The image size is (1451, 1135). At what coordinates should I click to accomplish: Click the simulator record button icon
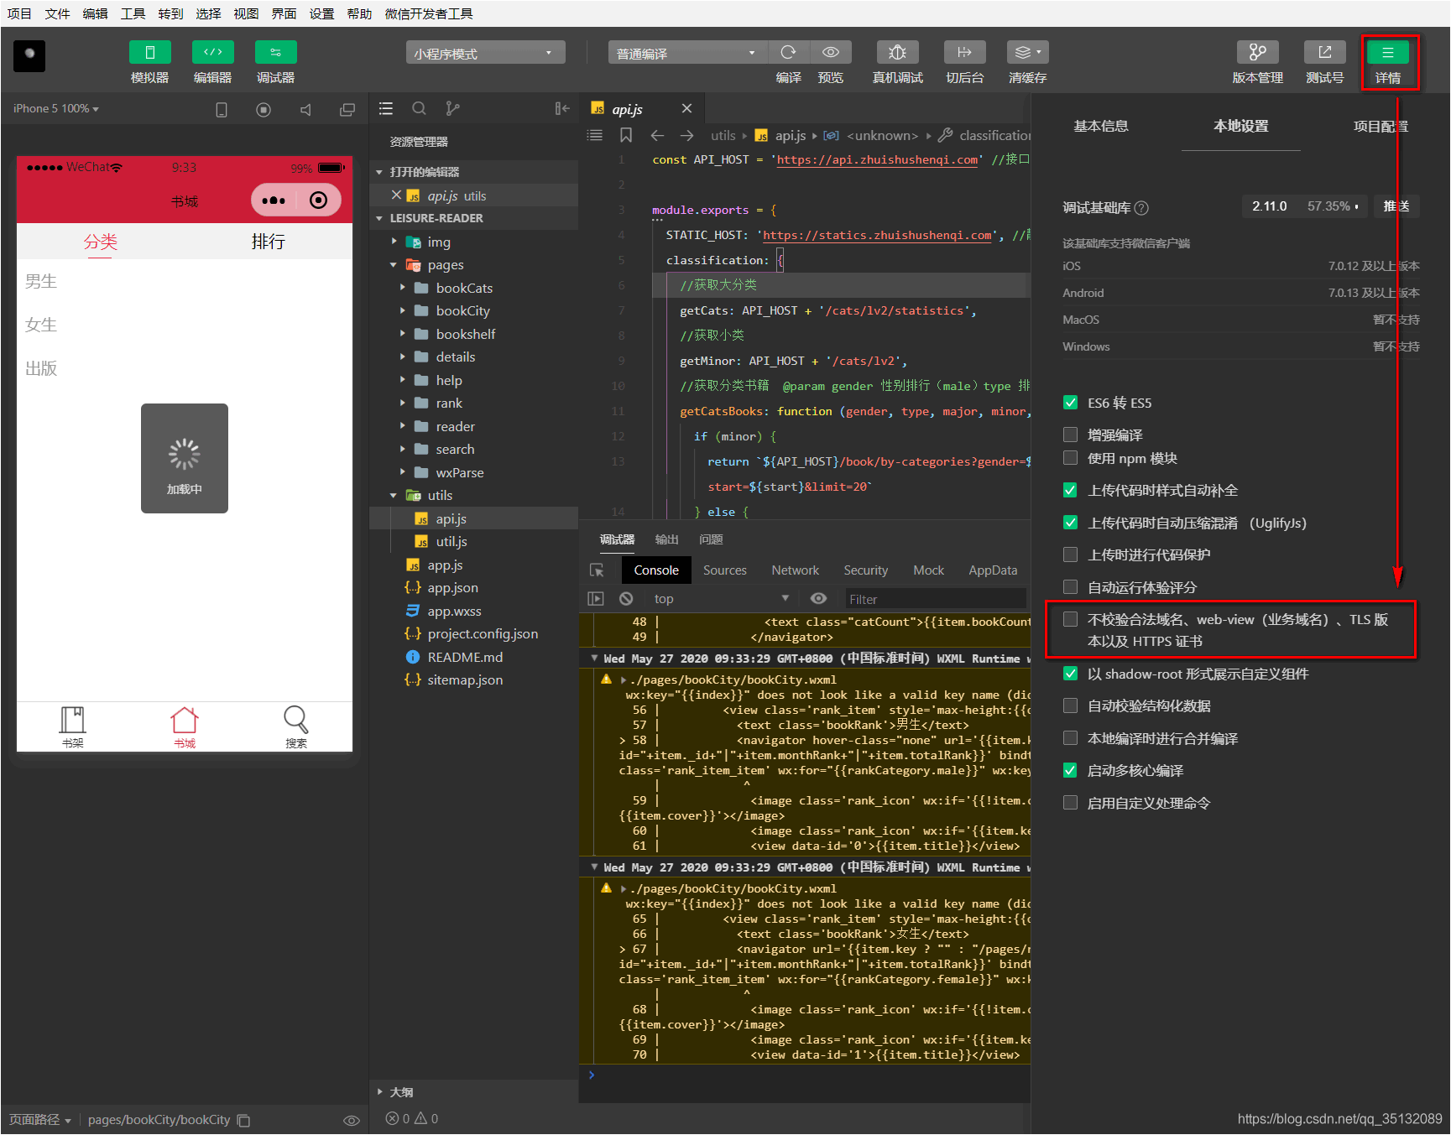click(264, 109)
